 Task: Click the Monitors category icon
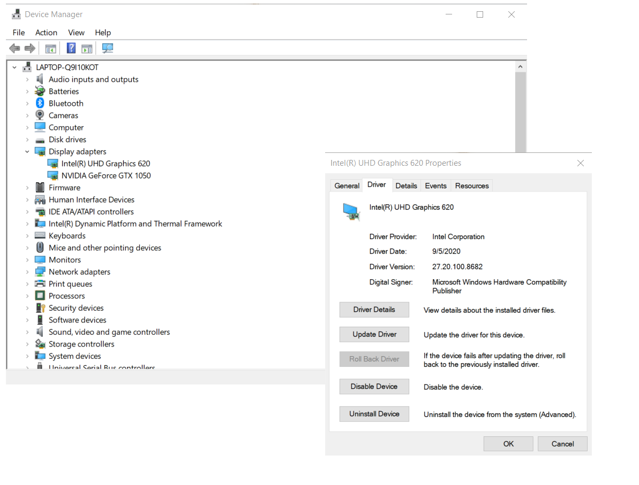40,259
